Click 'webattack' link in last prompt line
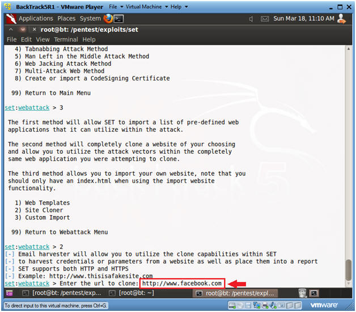The width and height of the screenshot is (356, 312). 34,284
